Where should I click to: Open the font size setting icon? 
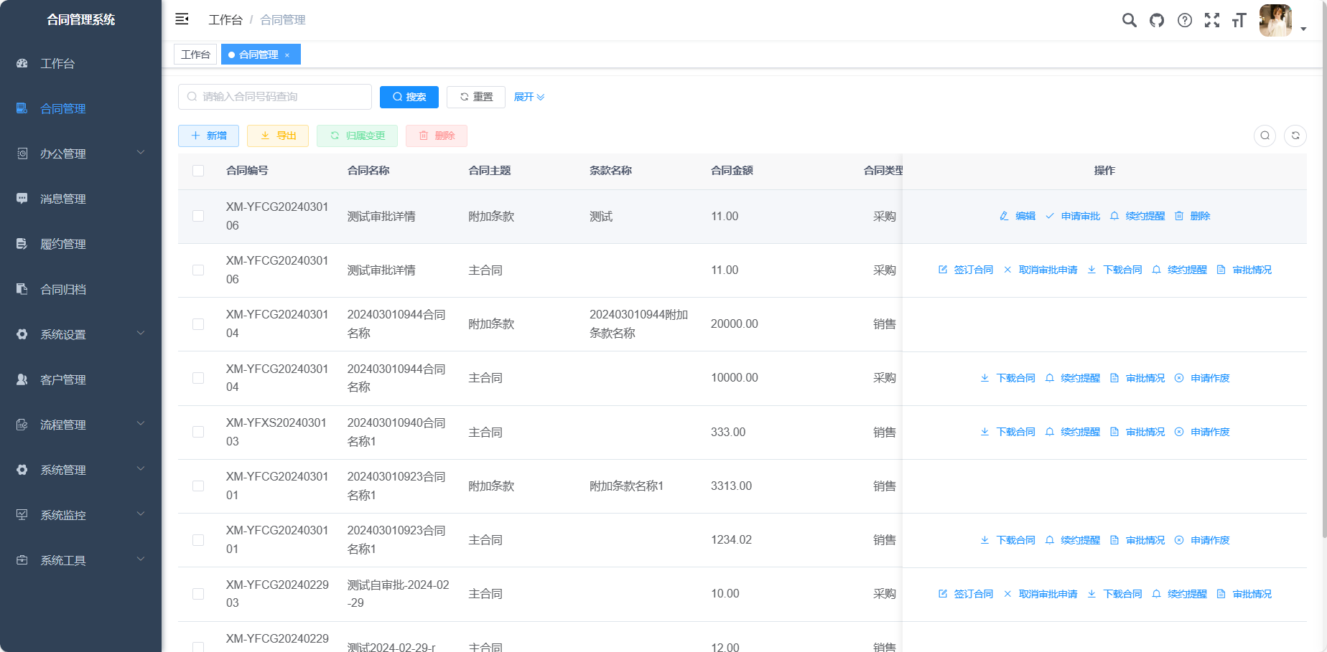[x=1239, y=20]
